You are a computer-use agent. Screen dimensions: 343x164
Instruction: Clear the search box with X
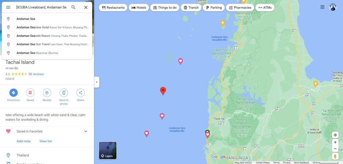point(86,7)
